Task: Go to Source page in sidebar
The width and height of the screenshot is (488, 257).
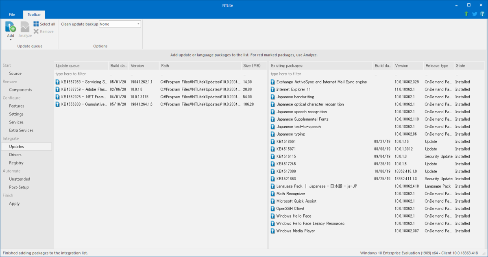Action: tap(15, 73)
